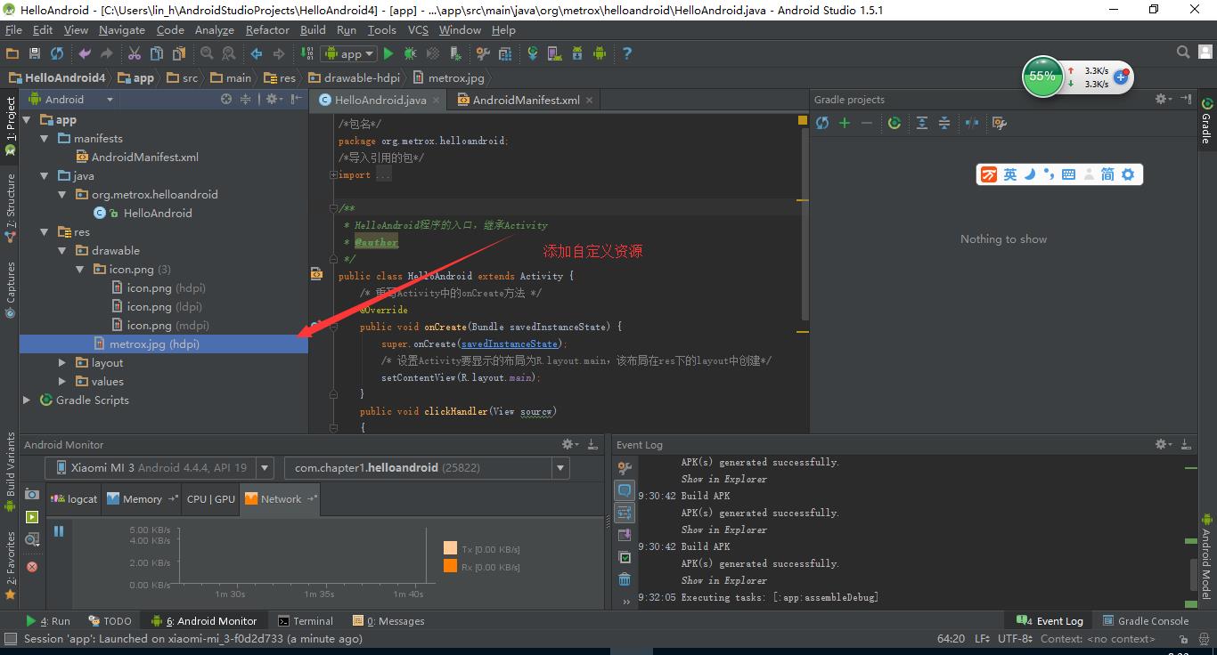
Task: Open the VCS menu
Action: pos(419,29)
